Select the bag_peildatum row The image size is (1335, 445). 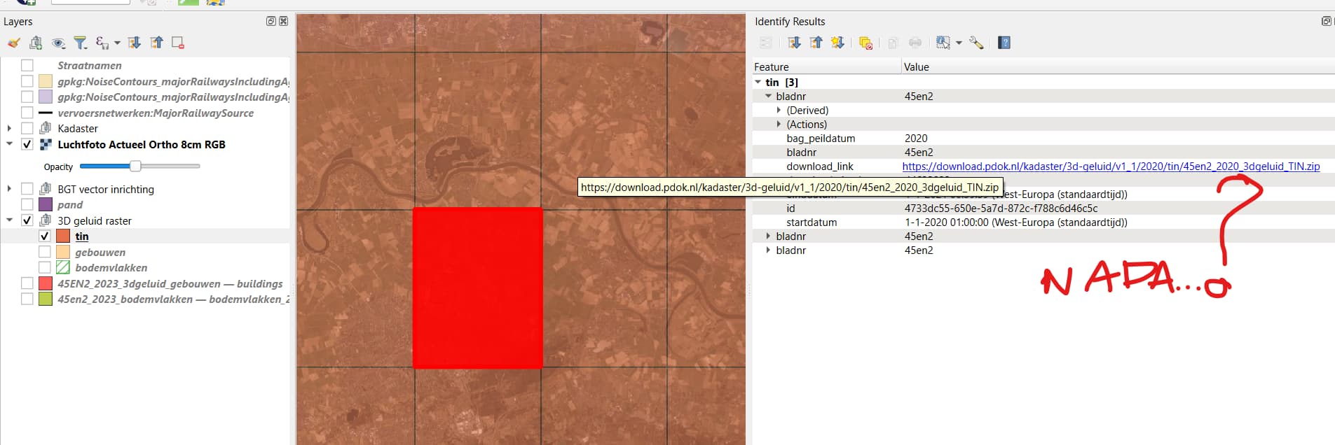[x=1043, y=138]
